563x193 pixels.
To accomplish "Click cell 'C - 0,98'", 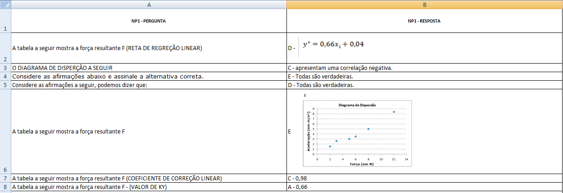I will point(425,179).
